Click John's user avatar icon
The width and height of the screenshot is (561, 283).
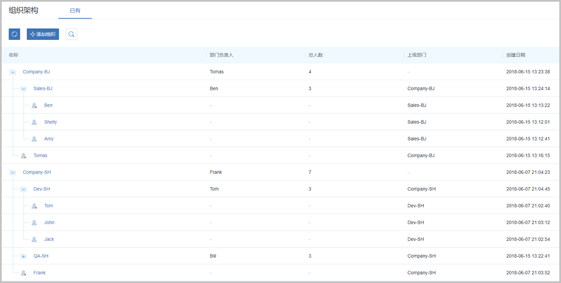34,222
